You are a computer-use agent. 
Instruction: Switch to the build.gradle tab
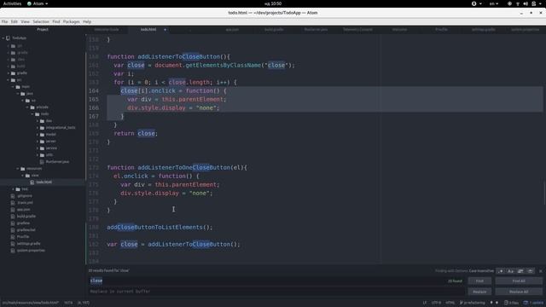click(x=274, y=30)
